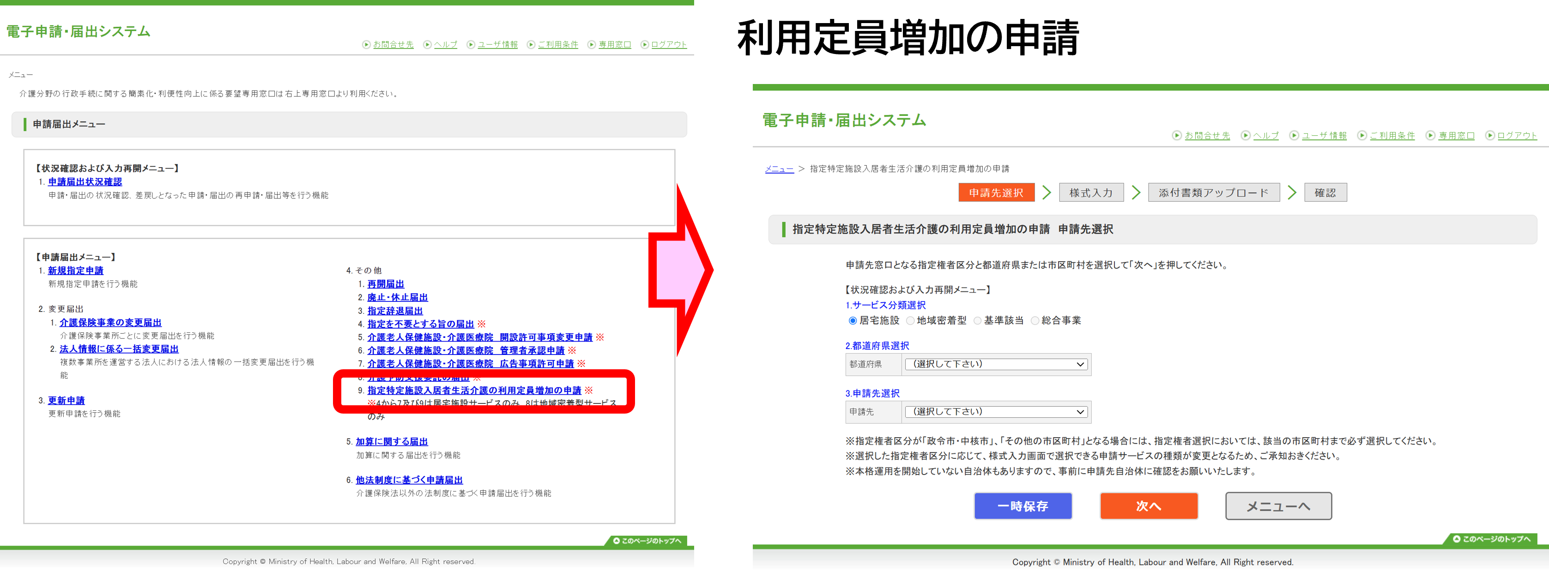Open 新規指定申請 link
This screenshot has width=1549, height=571.
pyautogui.click(x=76, y=271)
